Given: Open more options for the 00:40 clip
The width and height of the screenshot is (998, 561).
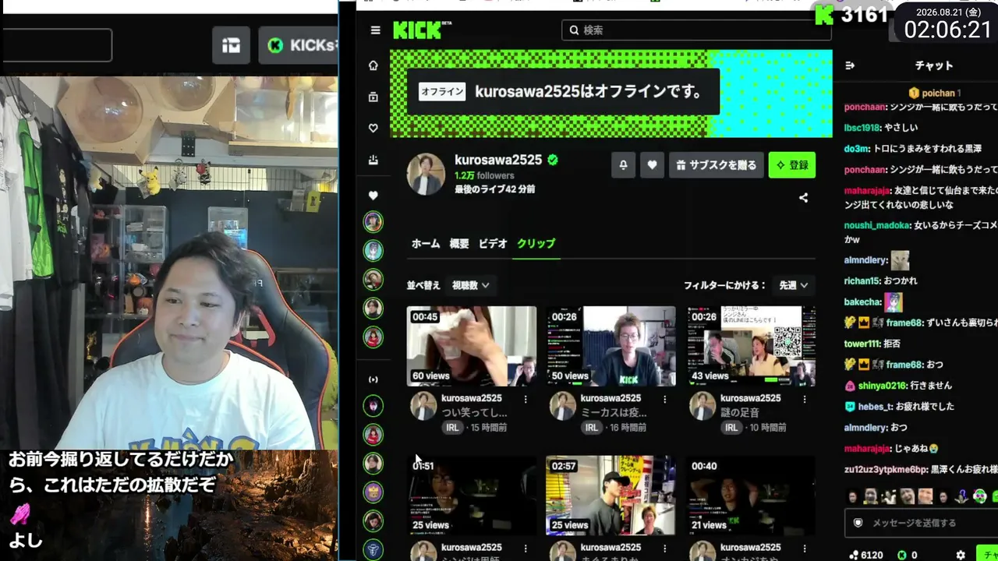Looking at the screenshot, I should click(804, 549).
